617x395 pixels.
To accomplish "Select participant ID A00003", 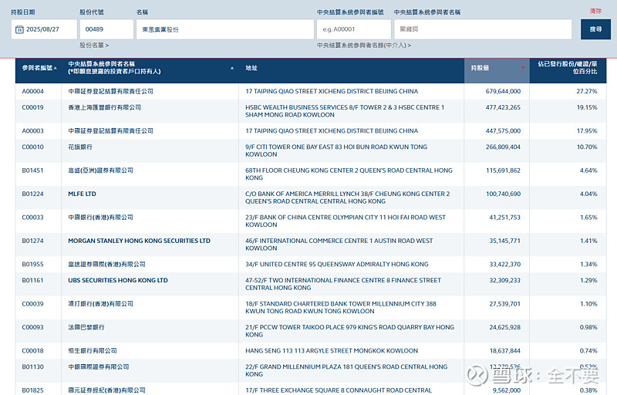I will pos(32,131).
